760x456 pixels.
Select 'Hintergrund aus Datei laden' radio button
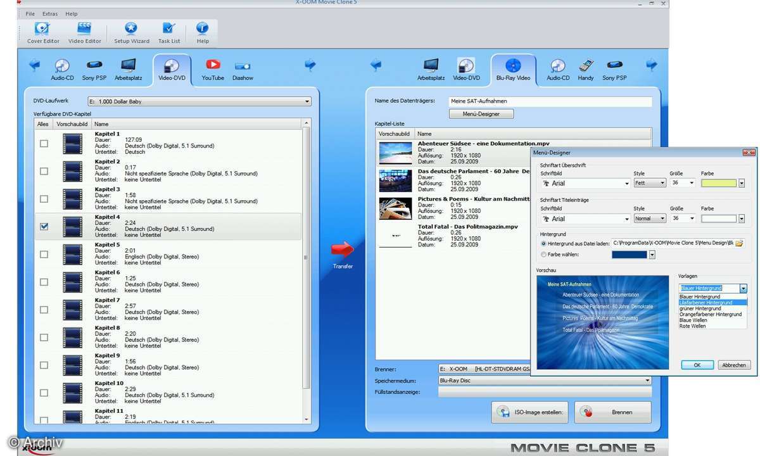(x=543, y=243)
